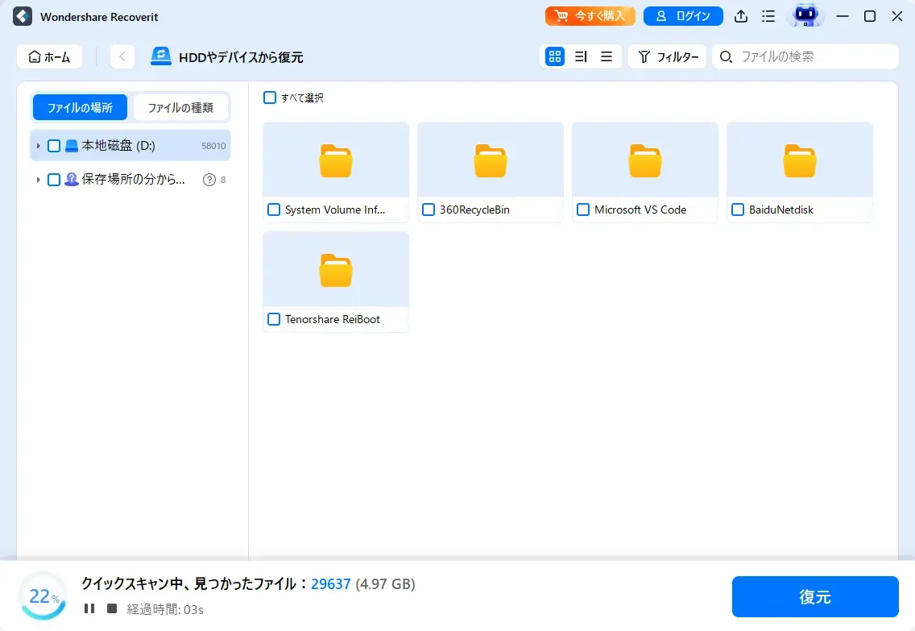
Task: Click the ログイン login button
Action: pos(683,16)
